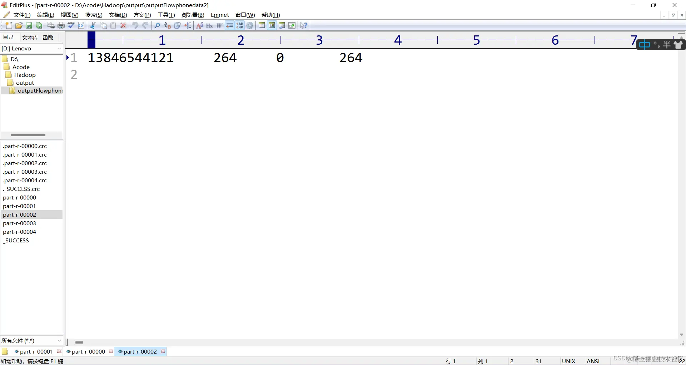Select part-r-00004 in the file list
Screen dimensions: 686x365
point(20,232)
